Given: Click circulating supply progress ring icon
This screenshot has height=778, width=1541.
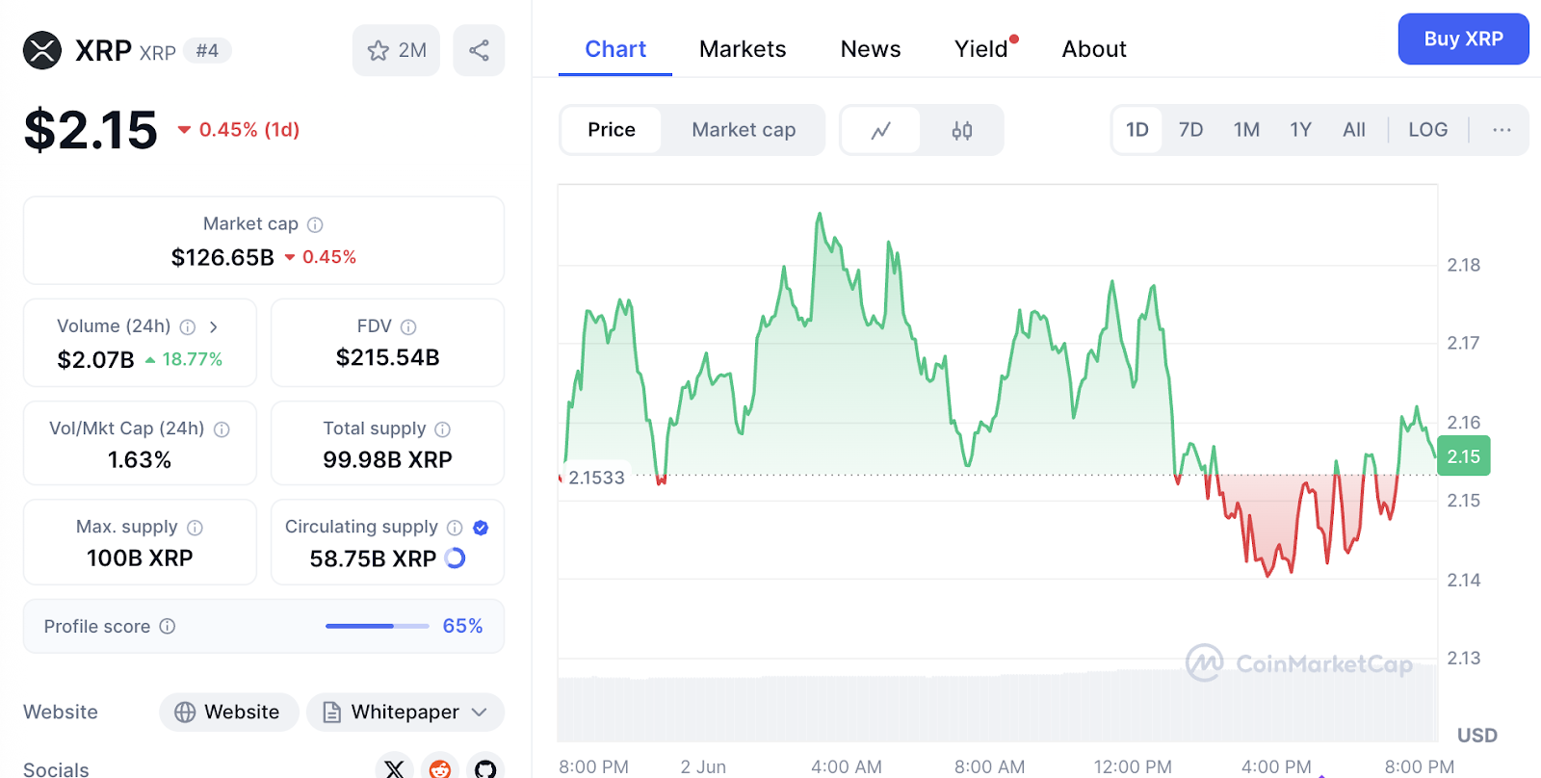Looking at the screenshot, I should coord(456,558).
